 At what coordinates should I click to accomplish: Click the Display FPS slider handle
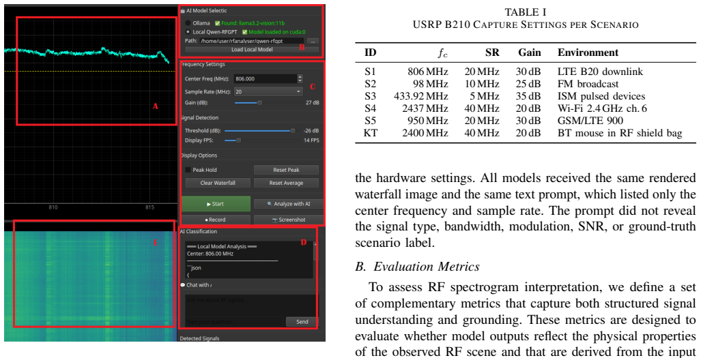point(238,140)
